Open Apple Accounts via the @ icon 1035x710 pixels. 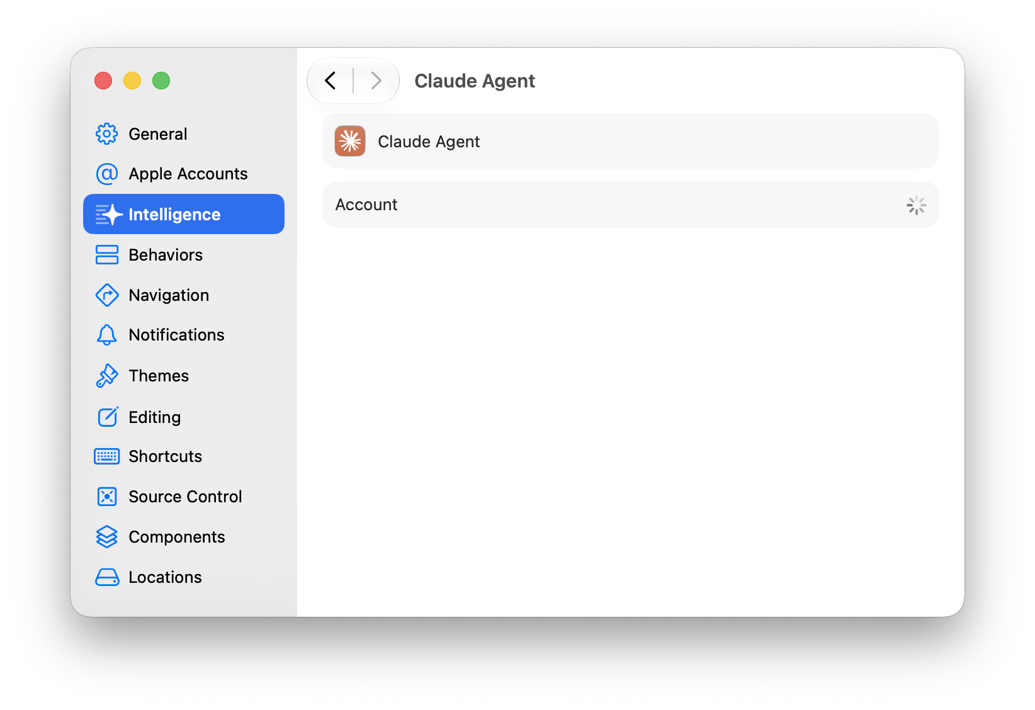106,174
